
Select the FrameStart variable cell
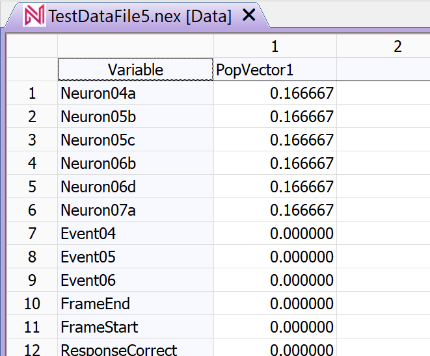pos(135,327)
